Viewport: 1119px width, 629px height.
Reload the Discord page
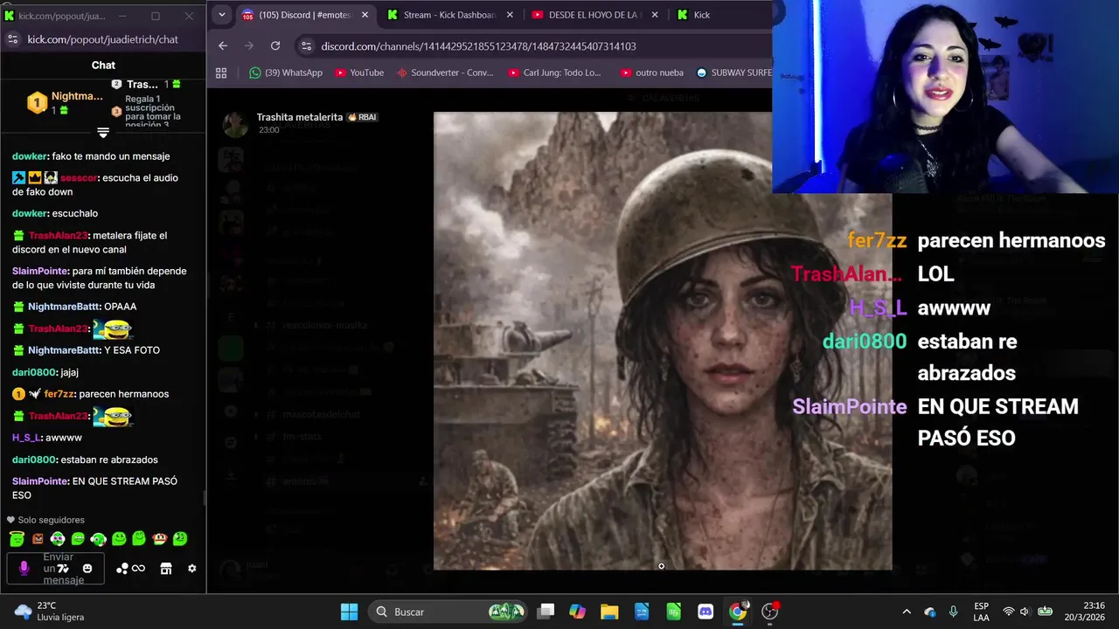pyautogui.click(x=275, y=46)
